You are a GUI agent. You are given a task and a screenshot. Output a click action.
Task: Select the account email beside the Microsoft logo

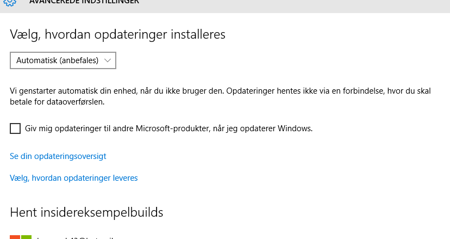75,237
